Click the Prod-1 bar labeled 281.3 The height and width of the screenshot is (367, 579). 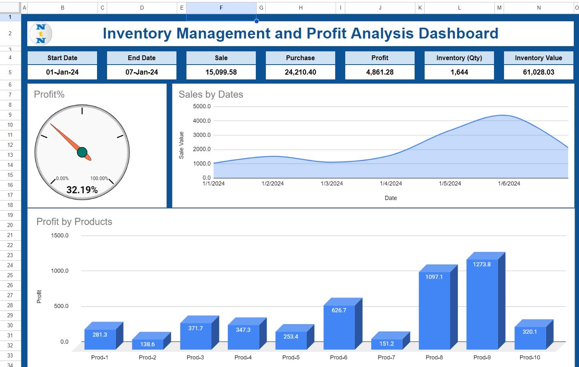100,339
